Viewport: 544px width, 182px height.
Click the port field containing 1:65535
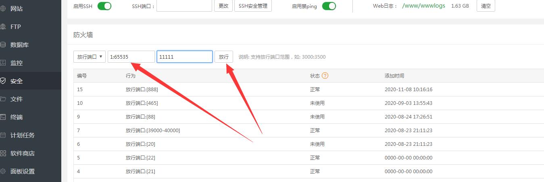131,57
